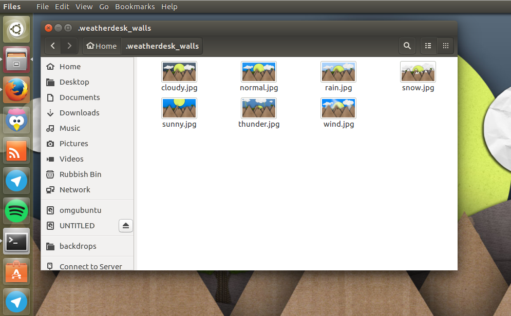Eject the UNTITLED drive
The width and height of the screenshot is (511, 316).
point(125,226)
